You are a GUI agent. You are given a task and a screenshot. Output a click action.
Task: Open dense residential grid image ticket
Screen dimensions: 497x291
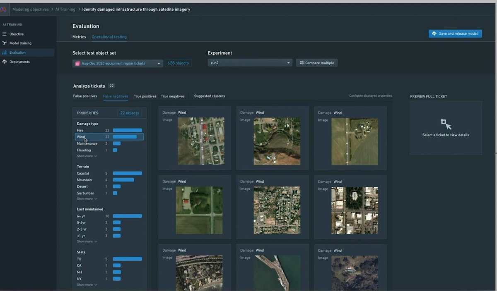(277, 210)
